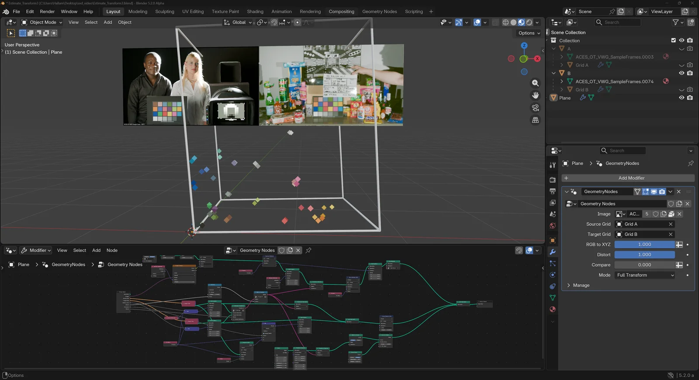Select solid viewport shading icon
The image size is (699, 380).
513,22
